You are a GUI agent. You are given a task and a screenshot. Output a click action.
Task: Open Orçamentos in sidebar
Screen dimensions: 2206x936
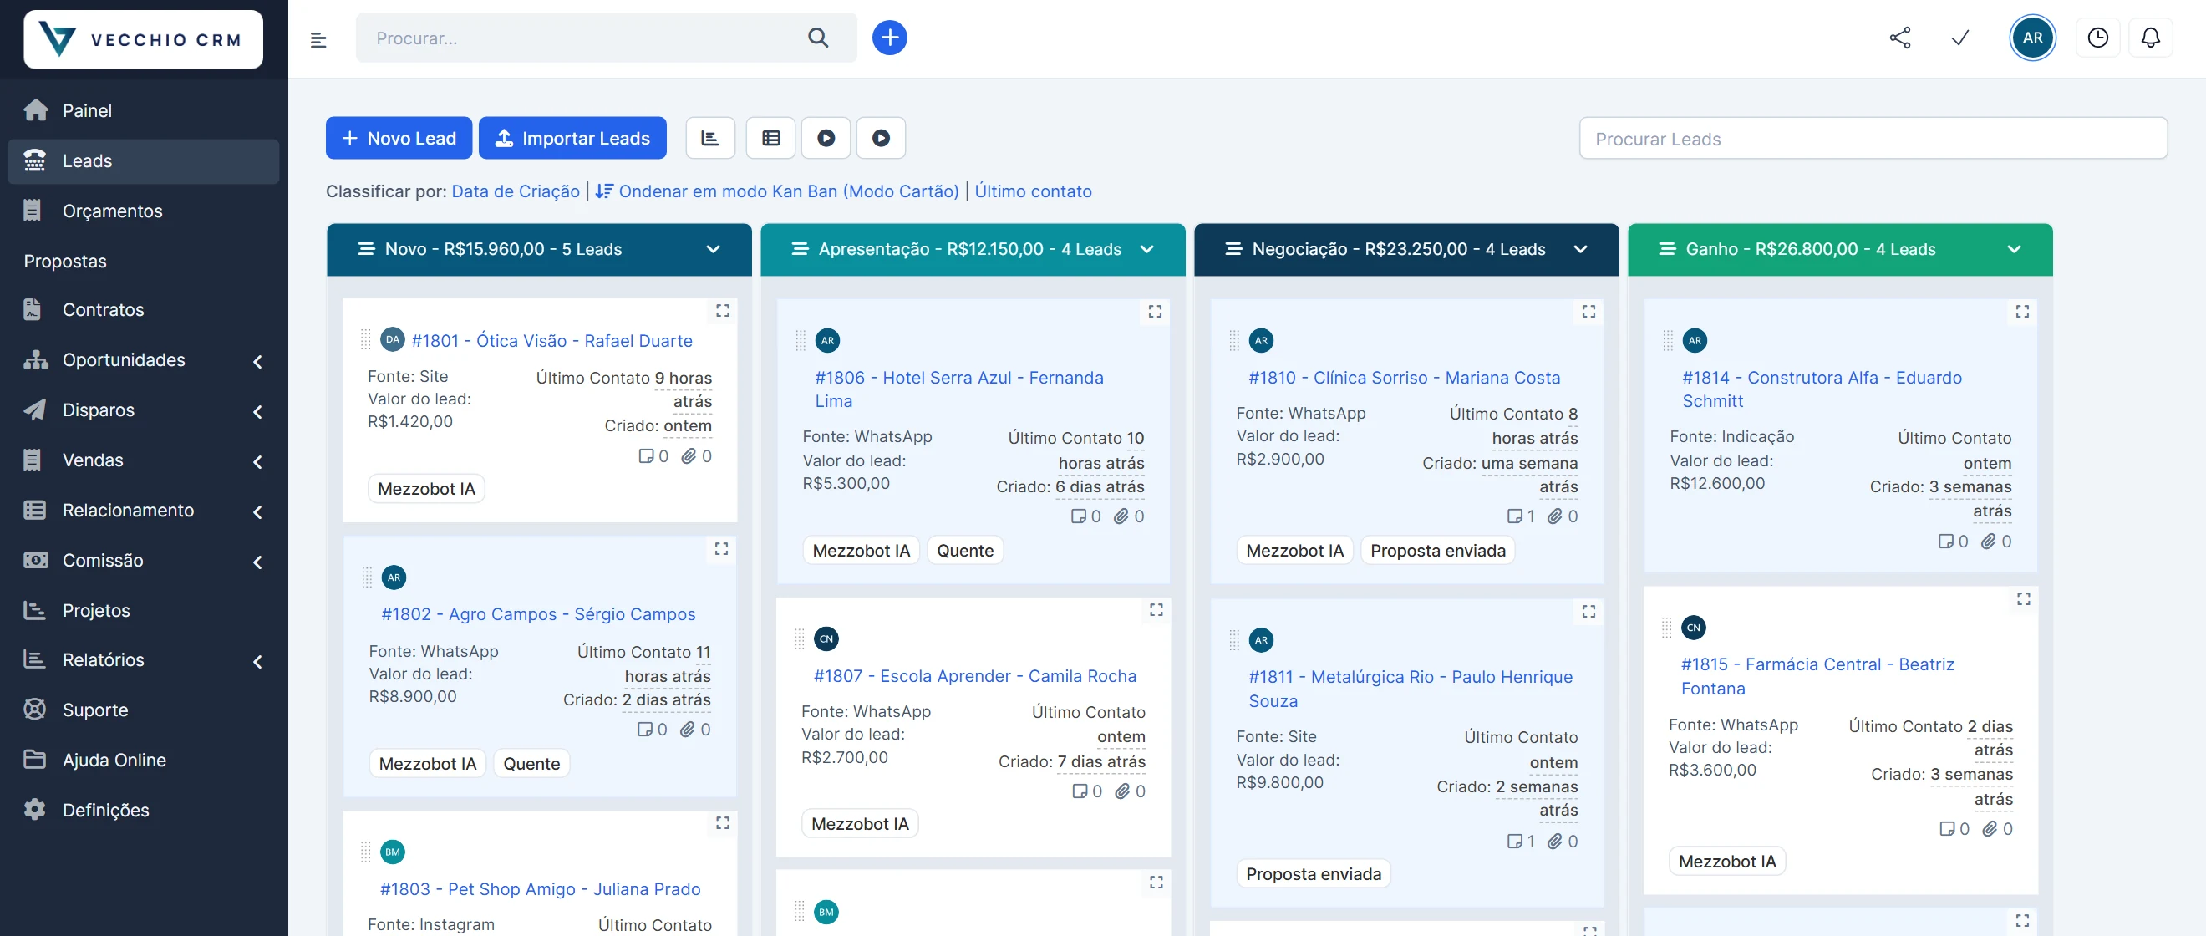click(143, 211)
